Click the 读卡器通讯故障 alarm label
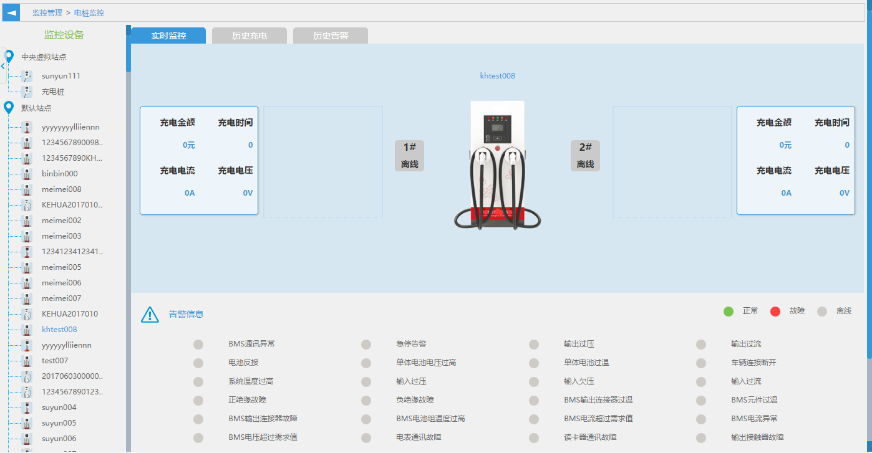This screenshot has height=453, width=872. pyautogui.click(x=590, y=437)
